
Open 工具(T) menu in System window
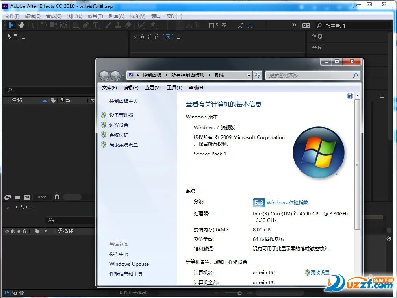(174, 88)
